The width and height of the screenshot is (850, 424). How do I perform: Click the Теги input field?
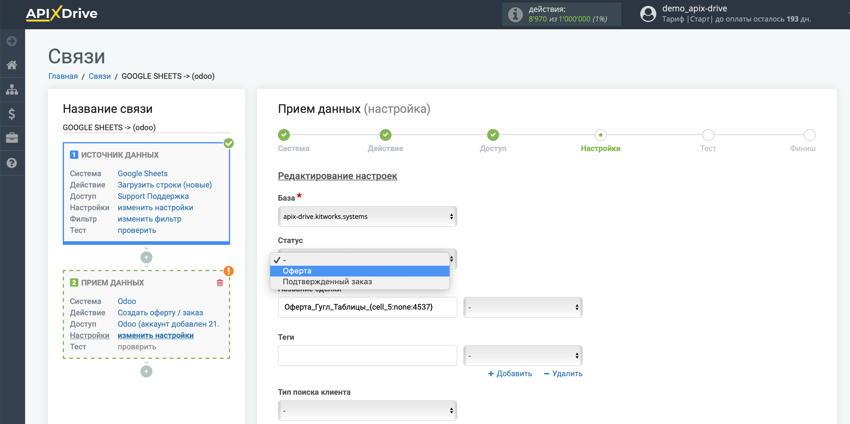point(367,355)
